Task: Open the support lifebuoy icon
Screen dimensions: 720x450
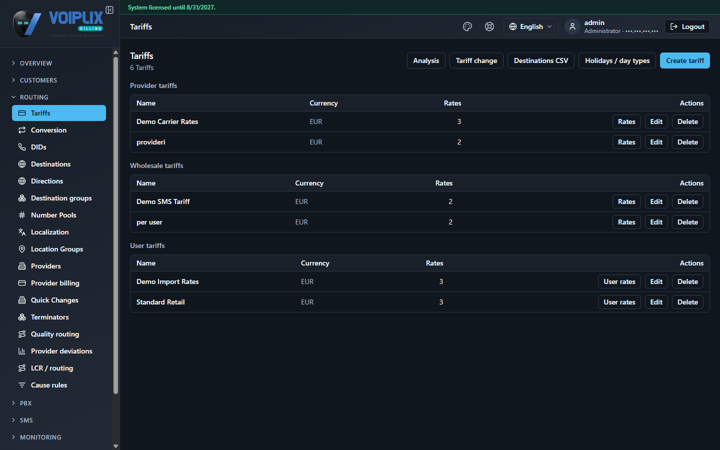Action: click(489, 26)
